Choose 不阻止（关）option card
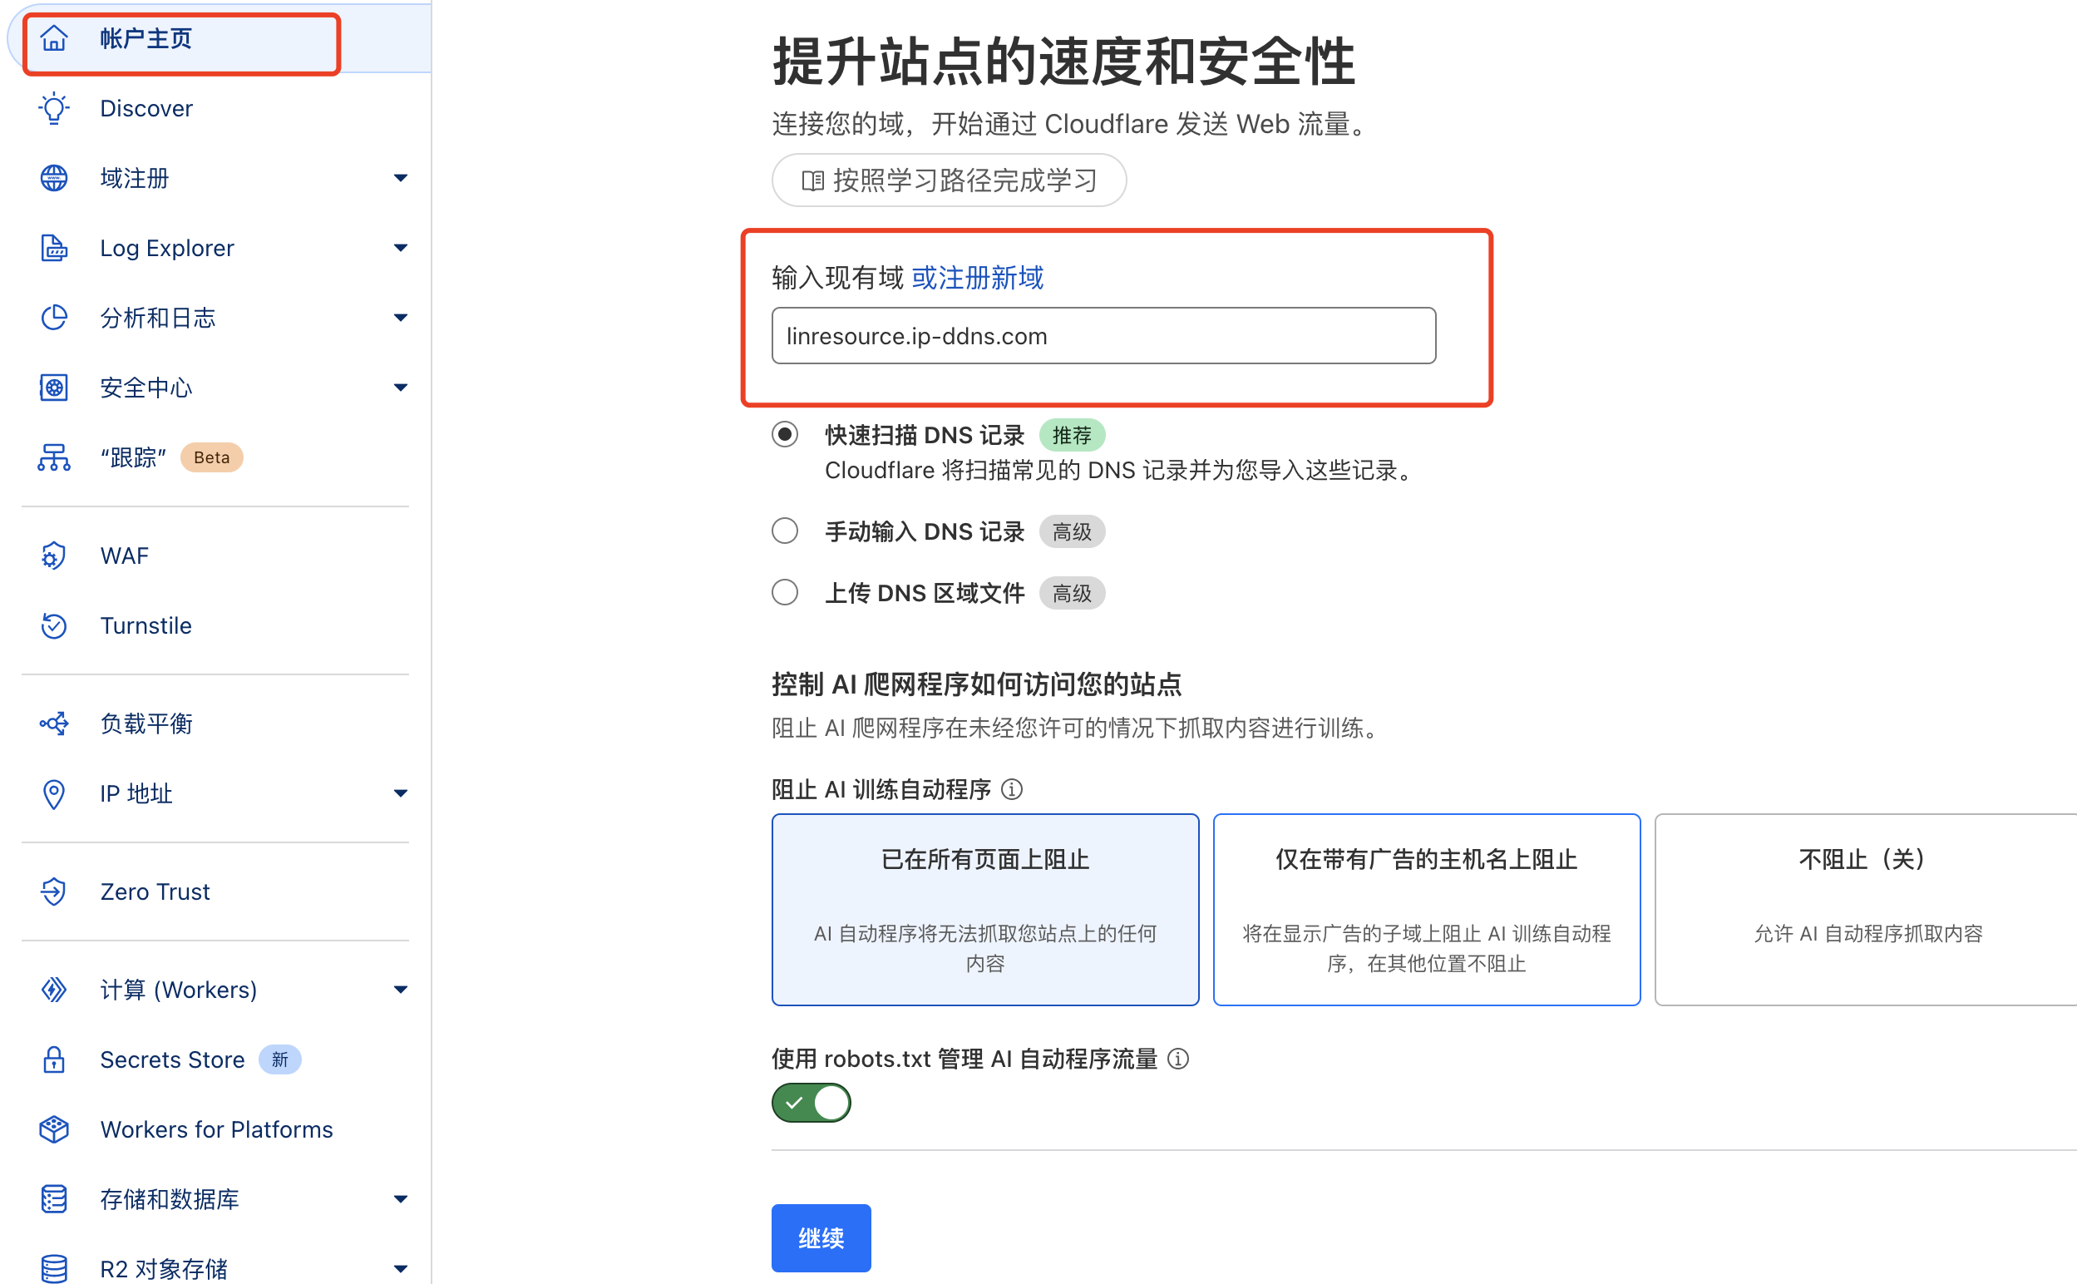 click(1866, 910)
